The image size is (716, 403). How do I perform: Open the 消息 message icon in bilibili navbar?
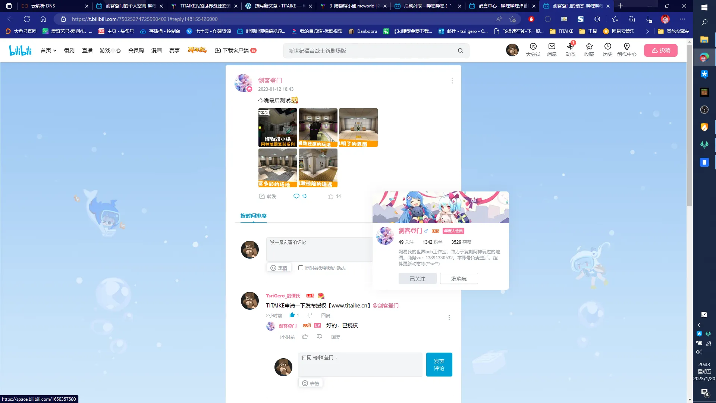[x=552, y=50]
